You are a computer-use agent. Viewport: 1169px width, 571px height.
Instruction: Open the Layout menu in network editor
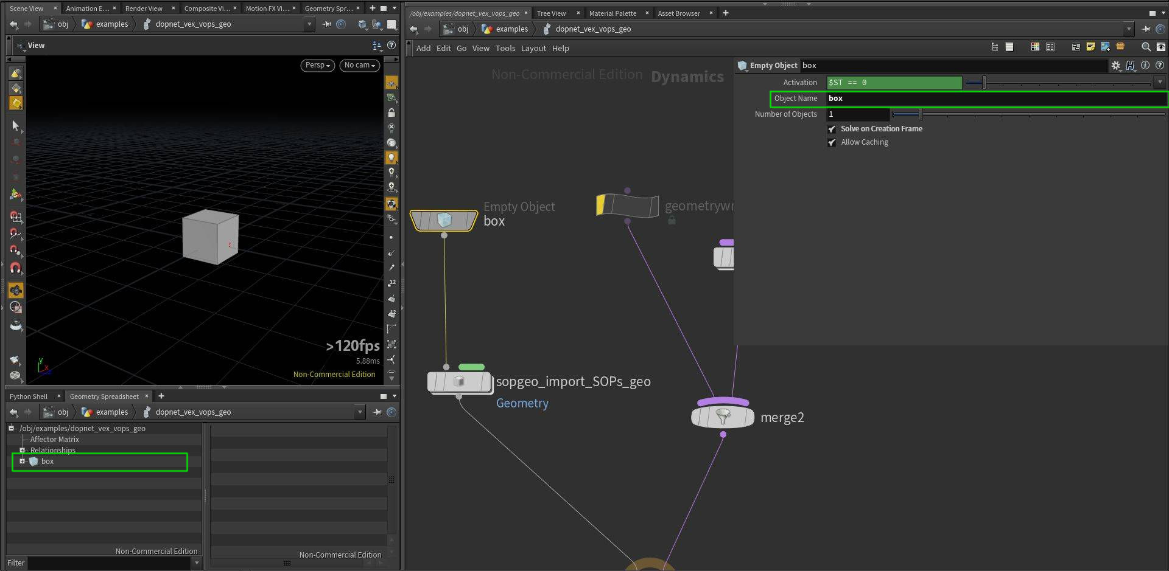533,49
